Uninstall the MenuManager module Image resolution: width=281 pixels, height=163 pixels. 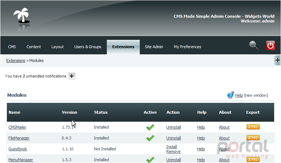(x=173, y=160)
